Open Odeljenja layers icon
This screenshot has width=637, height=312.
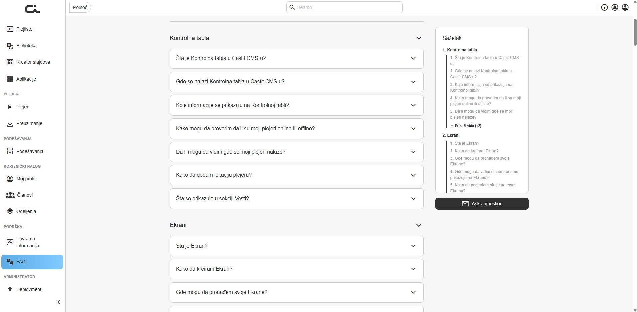coord(10,211)
